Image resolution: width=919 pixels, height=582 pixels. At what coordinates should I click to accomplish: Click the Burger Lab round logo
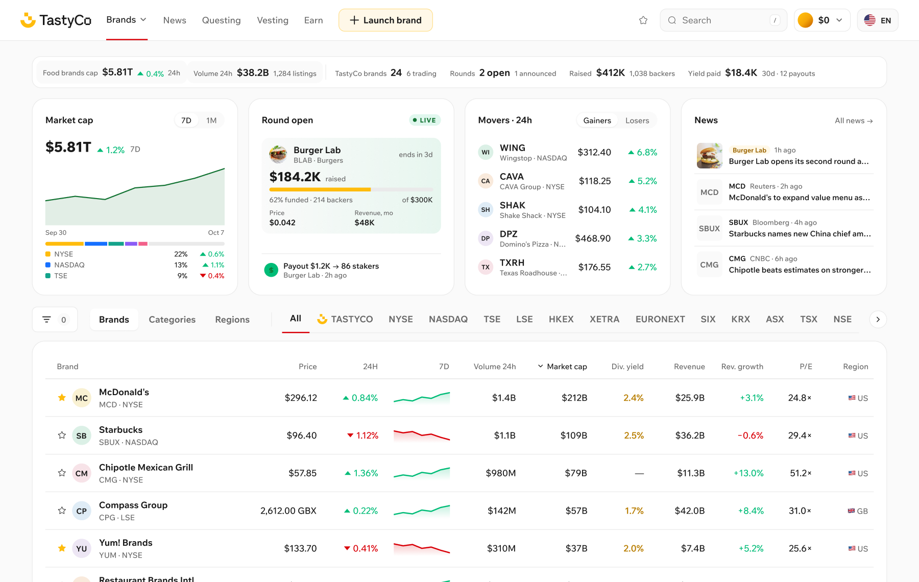coord(278,154)
